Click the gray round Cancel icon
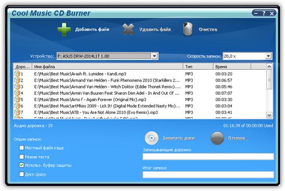The width and height of the screenshot is (285, 191). pos(217,138)
